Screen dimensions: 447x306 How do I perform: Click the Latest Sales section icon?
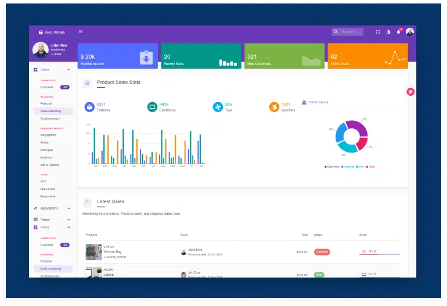87,202
